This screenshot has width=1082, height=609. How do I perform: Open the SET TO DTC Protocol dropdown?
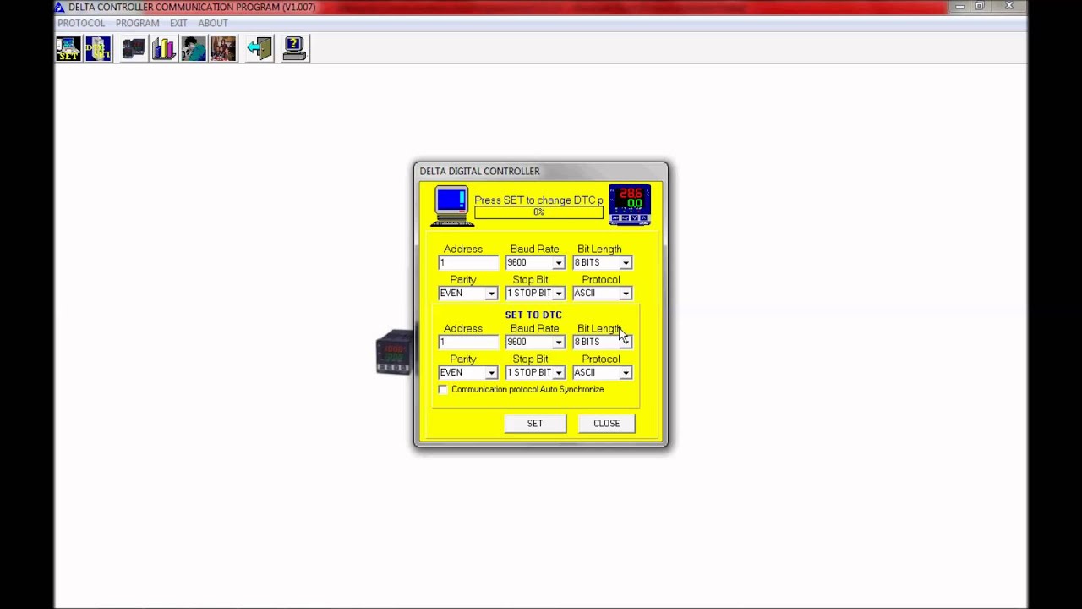coord(626,373)
